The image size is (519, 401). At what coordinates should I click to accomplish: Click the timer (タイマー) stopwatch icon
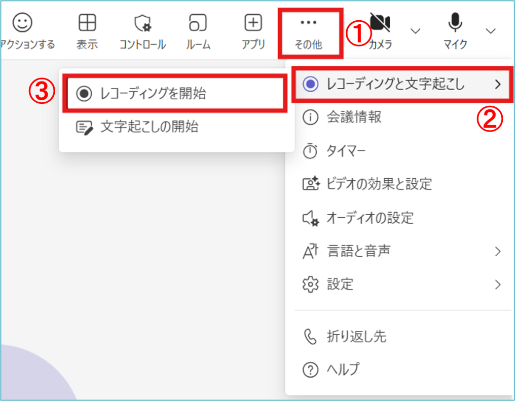point(310,151)
